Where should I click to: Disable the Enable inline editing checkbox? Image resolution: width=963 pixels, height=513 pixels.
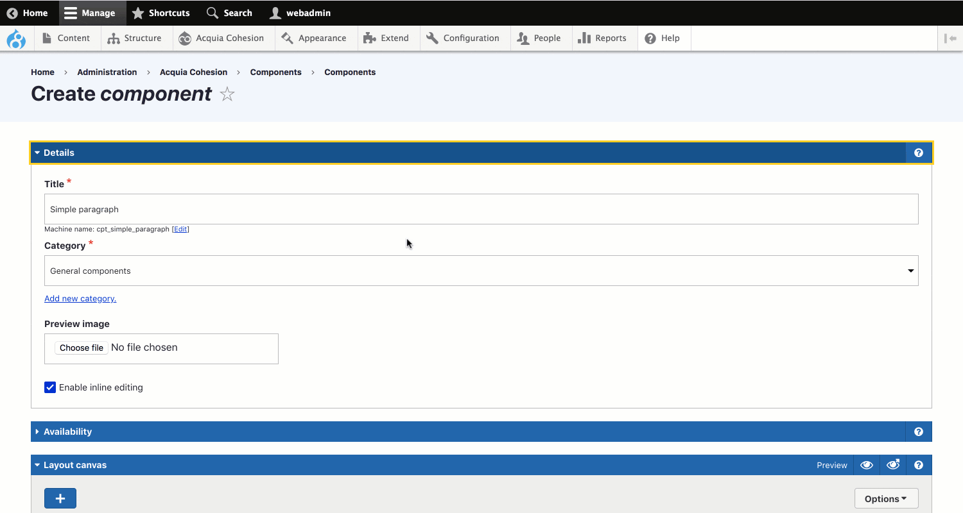click(50, 387)
